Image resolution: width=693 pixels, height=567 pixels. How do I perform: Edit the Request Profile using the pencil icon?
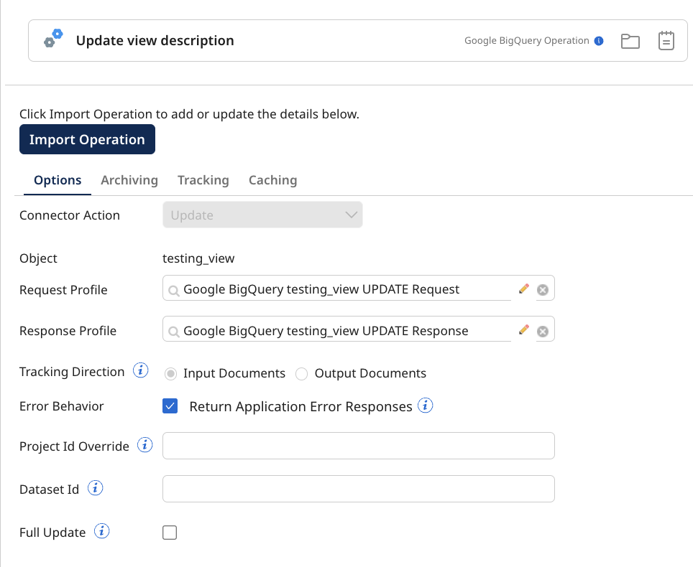click(x=523, y=289)
